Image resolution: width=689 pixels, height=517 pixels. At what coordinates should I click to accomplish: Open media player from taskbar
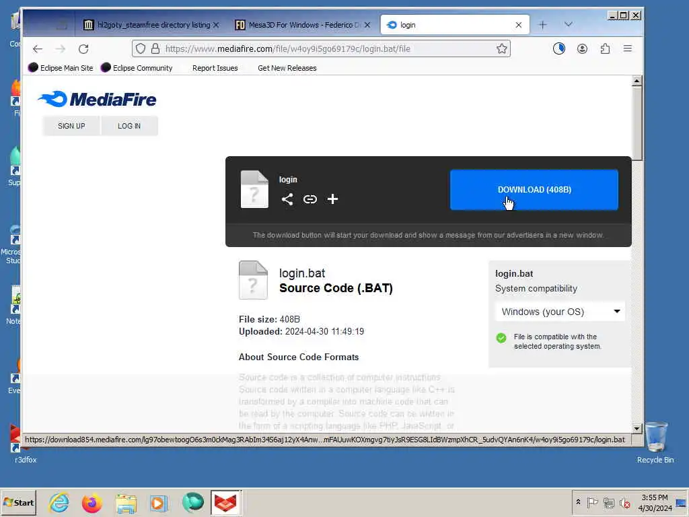[x=159, y=502]
